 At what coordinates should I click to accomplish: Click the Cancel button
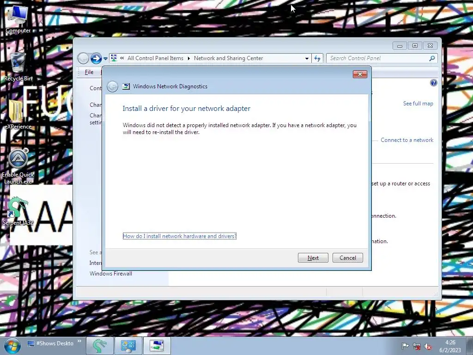(x=348, y=258)
